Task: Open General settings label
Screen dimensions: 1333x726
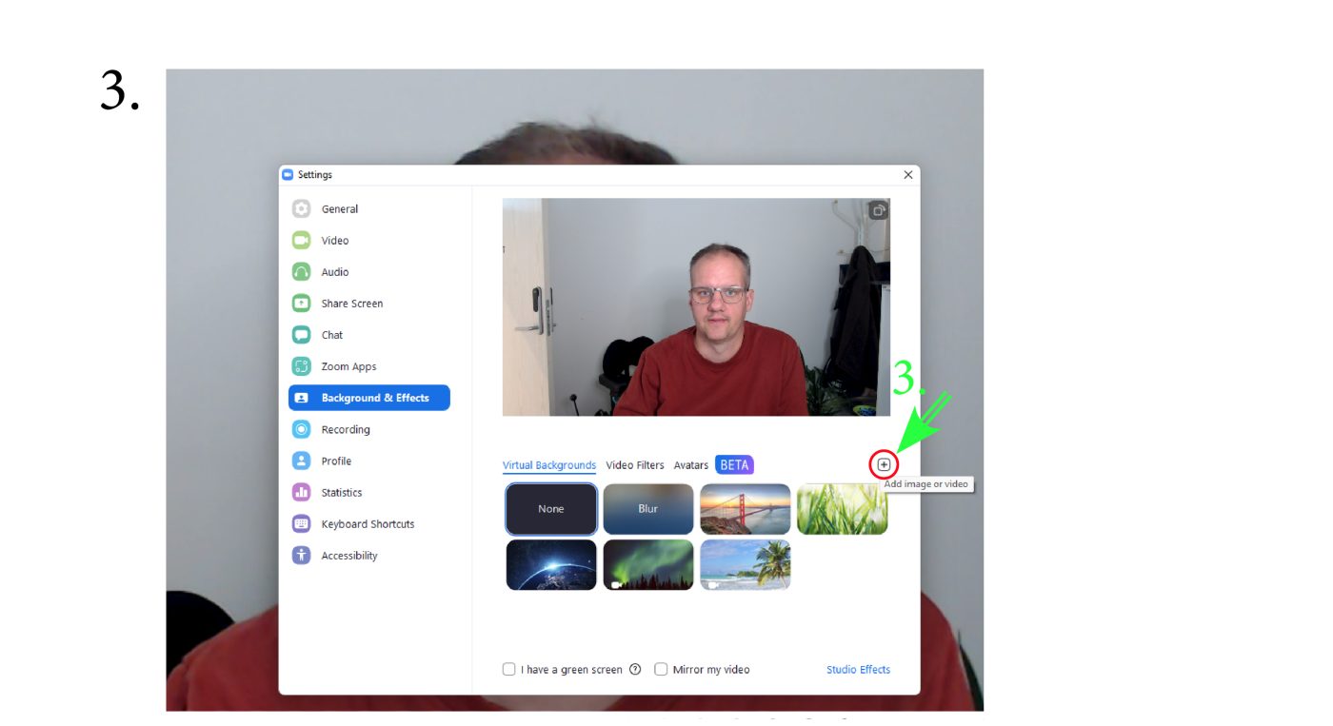Action: (x=340, y=209)
